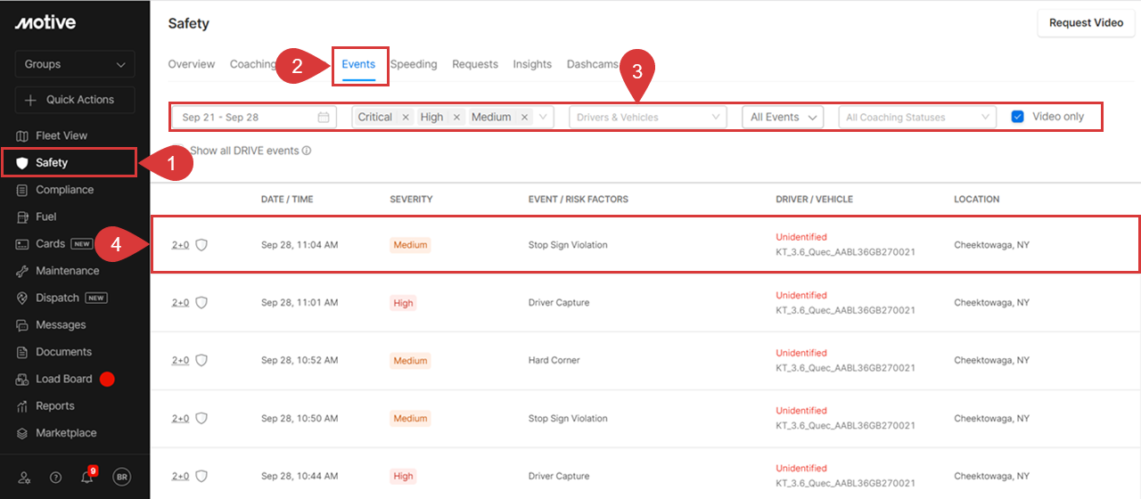Click the Motive logo
Viewport: 1141px width, 499px height.
pos(45,23)
